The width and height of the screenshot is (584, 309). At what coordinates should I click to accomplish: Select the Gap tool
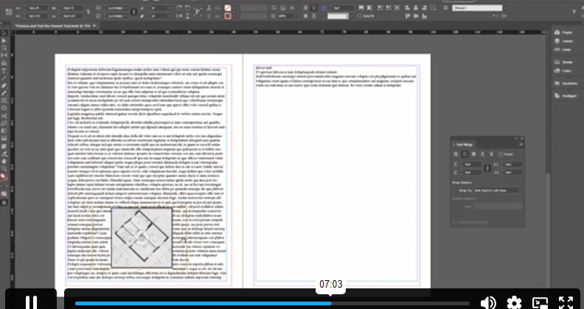[x=4, y=55]
